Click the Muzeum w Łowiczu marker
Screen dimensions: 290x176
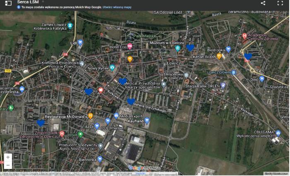178,48
